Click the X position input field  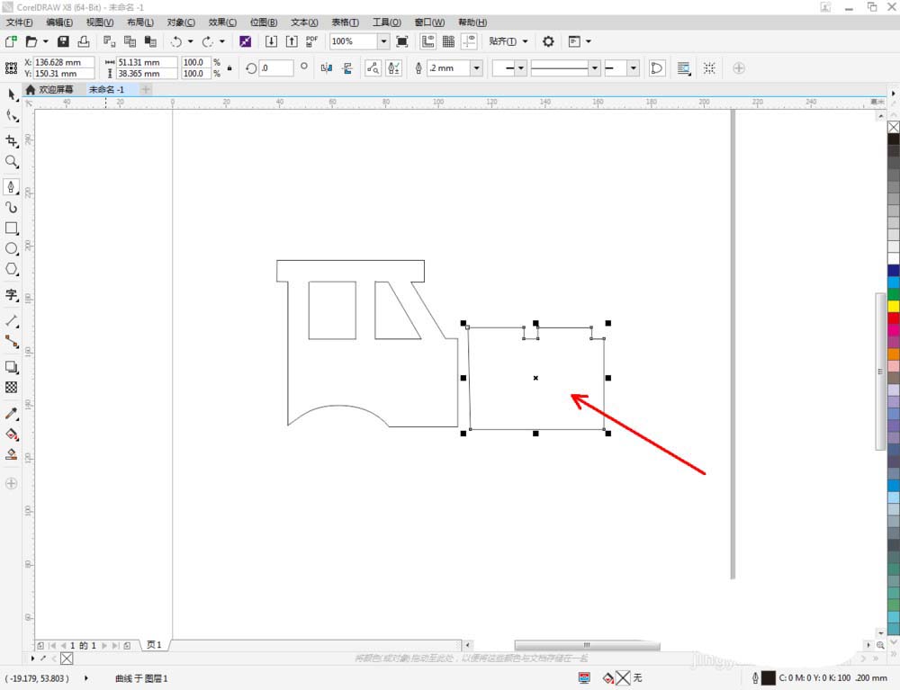tap(64, 62)
